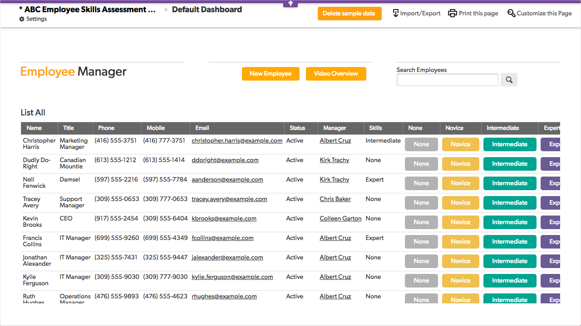
Task: Set Kevin Brooks skill to None
Action: [x=421, y=222]
